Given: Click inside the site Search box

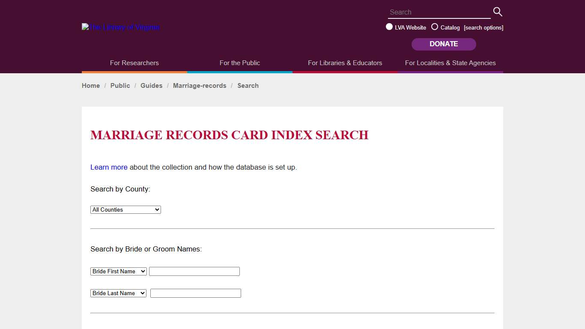Looking at the screenshot, I should coord(437,12).
